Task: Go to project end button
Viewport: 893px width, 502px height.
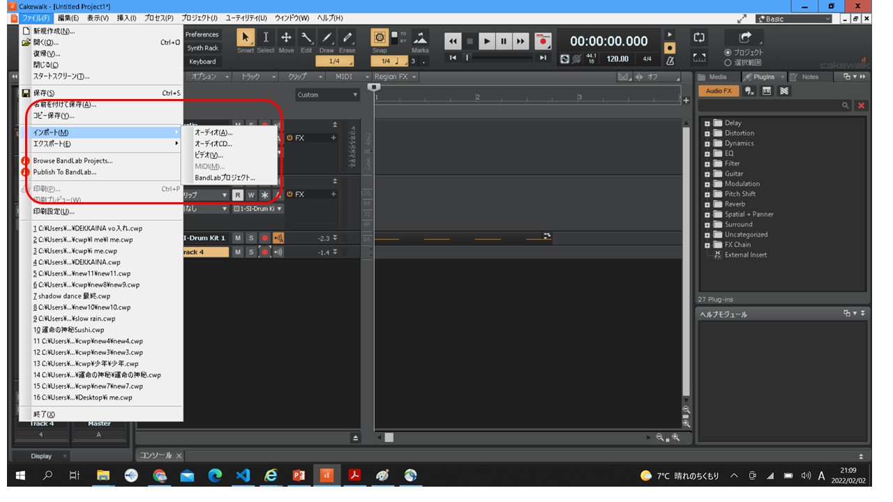Action: tap(544, 58)
